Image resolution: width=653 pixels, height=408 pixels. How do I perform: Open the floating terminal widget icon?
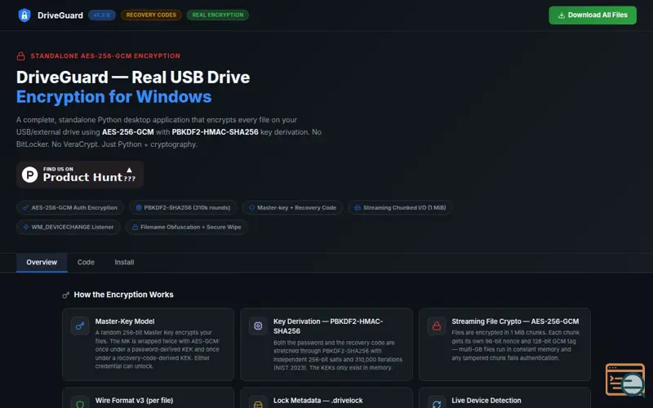[x=625, y=379]
